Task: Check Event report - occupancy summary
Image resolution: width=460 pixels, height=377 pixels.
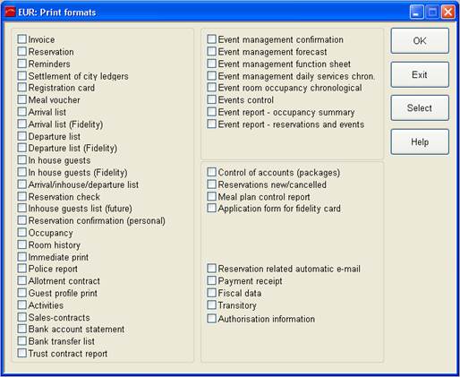Action: click(x=211, y=112)
